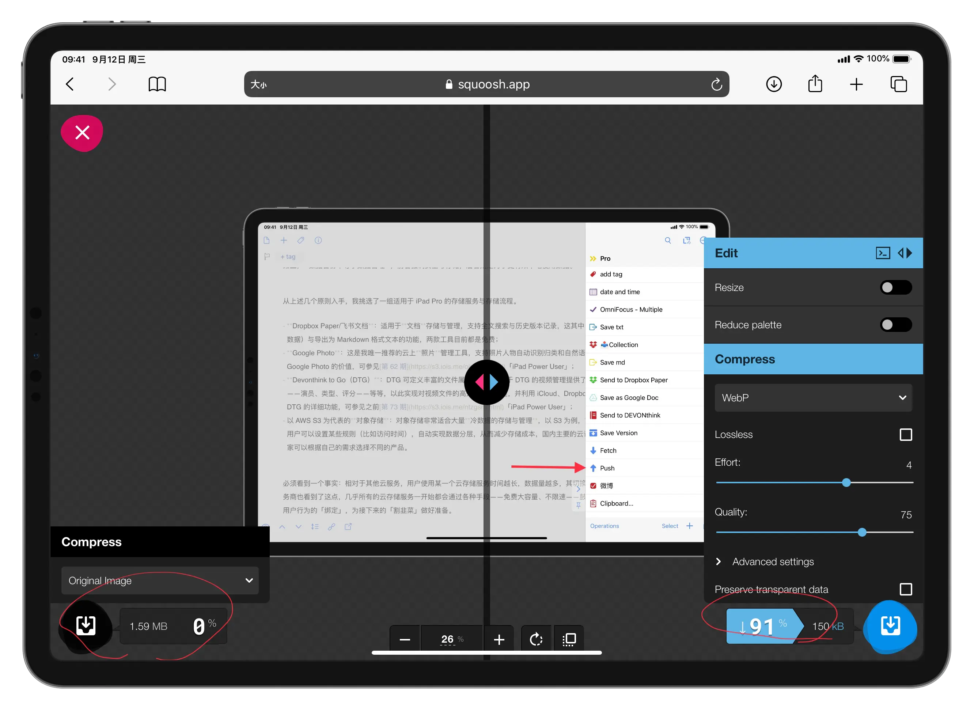The height and width of the screenshot is (711, 974).
Task: Select 'OmniFocus - Multiple' in the preview
Action: 631,310
